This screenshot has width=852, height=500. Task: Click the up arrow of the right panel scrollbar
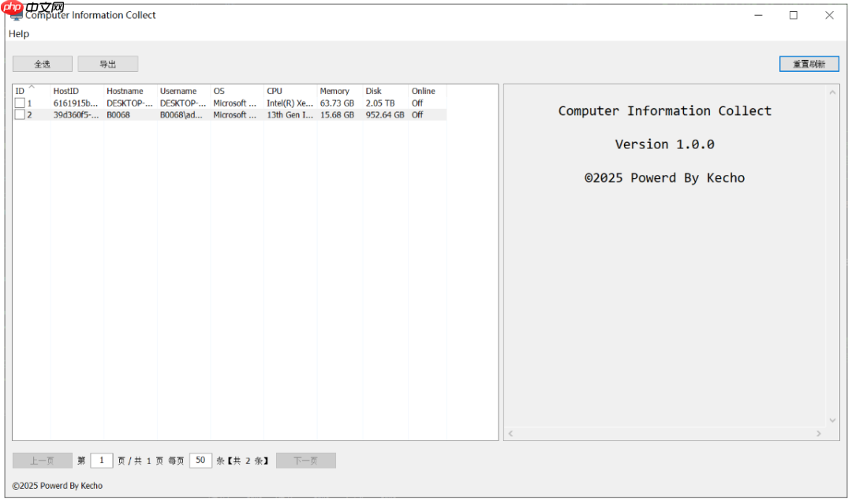[832, 91]
